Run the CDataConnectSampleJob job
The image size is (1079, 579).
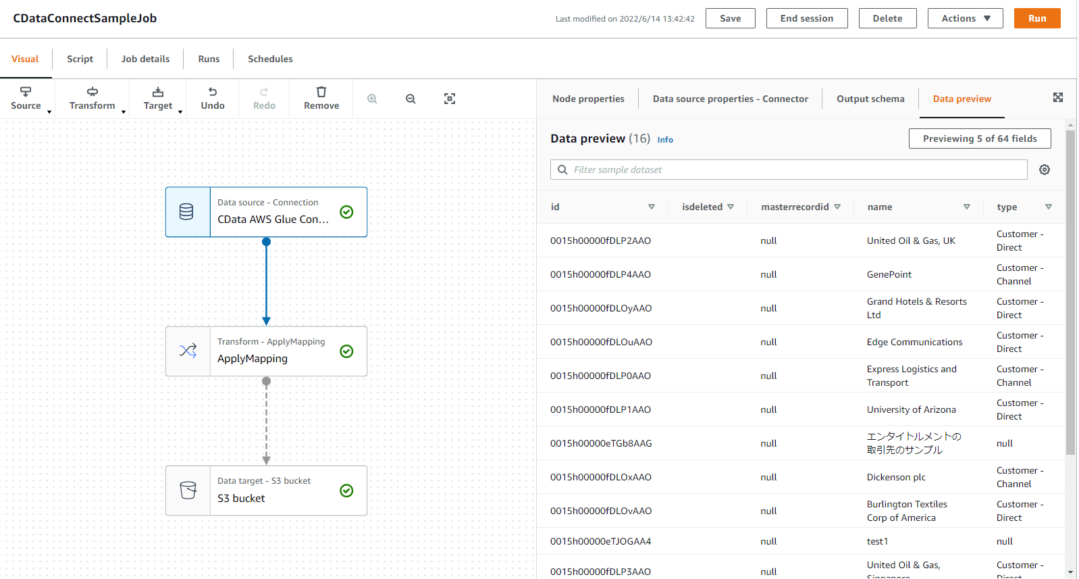pyautogui.click(x=1037, y=18)
